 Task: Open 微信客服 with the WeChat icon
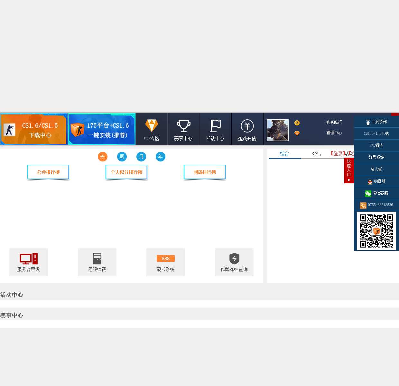click(376, 193)
